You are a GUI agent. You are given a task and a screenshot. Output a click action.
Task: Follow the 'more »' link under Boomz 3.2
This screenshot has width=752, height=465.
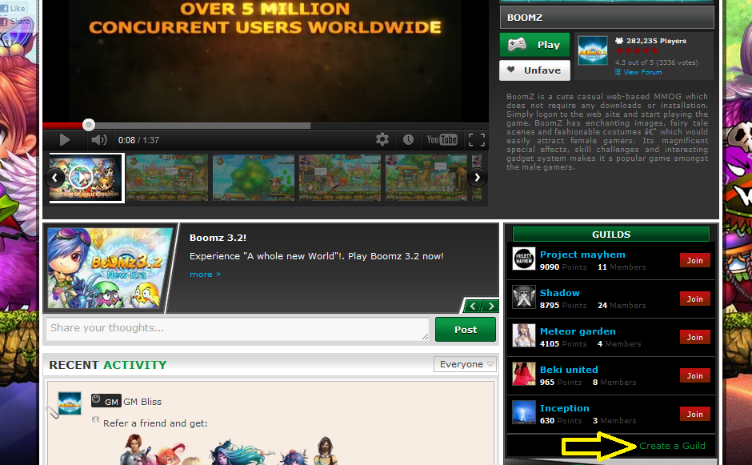[205, 274]
